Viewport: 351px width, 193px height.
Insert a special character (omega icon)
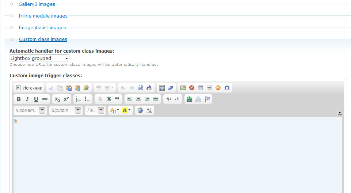227,88
